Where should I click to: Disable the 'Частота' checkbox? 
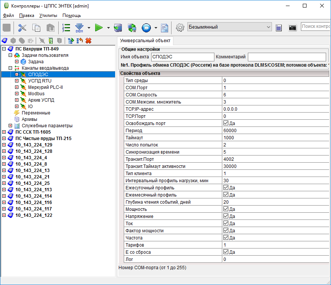(x=226, y=238)
